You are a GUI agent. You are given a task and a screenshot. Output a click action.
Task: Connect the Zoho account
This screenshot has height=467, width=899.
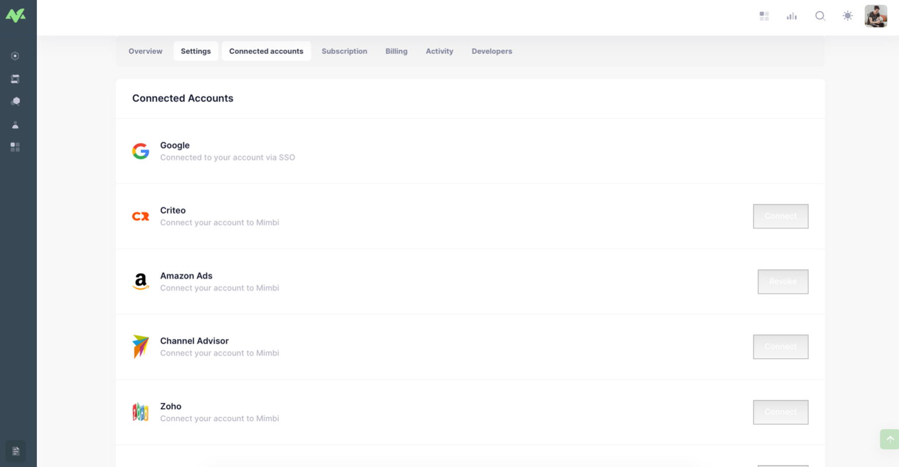tap(780, 412)
